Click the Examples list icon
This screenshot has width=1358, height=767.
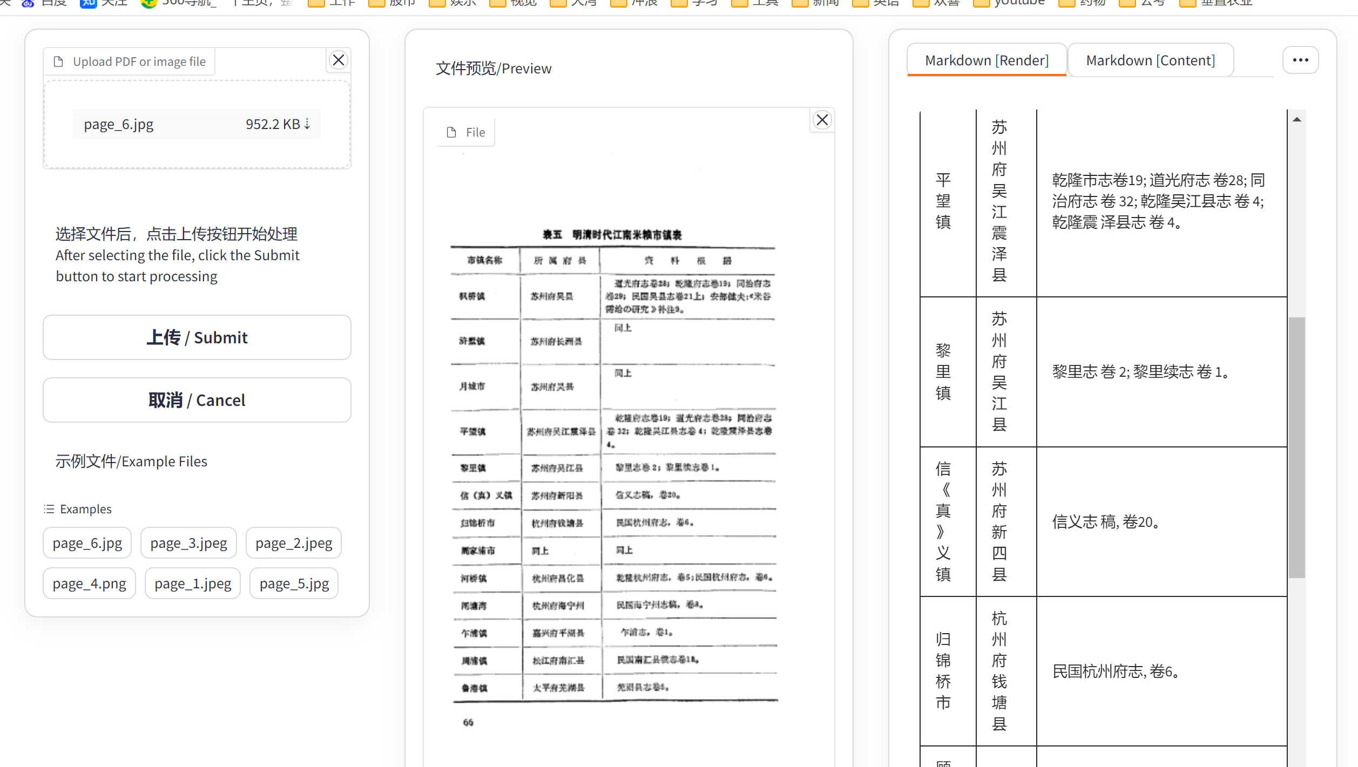[x=49, y=508]
